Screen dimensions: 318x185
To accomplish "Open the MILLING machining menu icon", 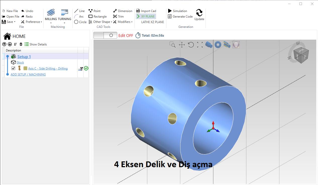I will pos(51,13).
